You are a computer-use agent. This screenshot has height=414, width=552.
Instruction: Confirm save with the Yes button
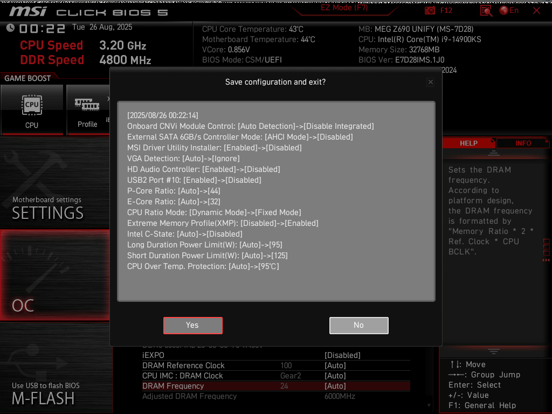click(x=193, y=325)
